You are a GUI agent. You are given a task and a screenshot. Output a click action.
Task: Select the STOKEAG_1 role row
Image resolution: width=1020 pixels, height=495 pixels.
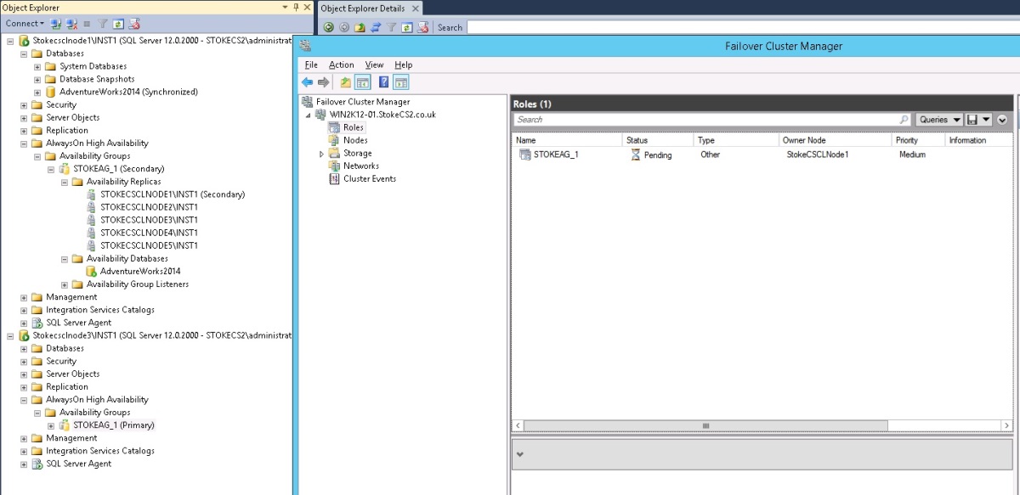pos(556,155)
